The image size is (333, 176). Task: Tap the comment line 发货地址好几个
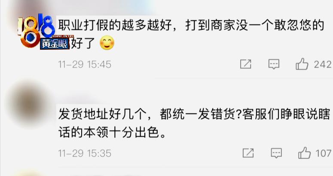point(194,114)
